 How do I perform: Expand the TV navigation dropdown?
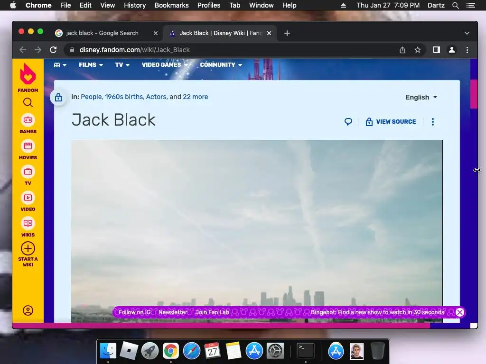coord(122,64)
